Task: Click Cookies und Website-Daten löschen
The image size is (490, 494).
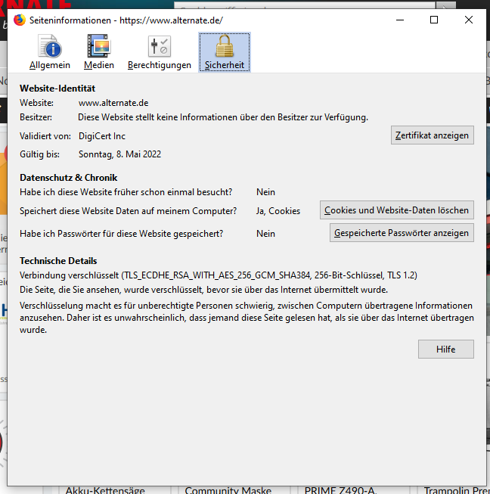Action: (397, 210)
